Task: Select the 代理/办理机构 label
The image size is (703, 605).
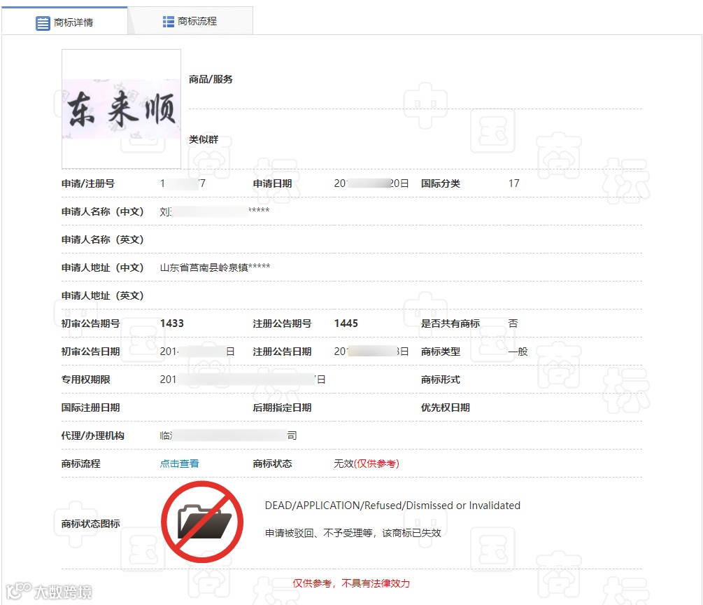Action: 93,436
